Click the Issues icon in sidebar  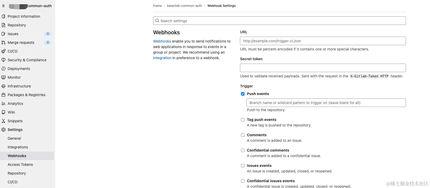3,34
